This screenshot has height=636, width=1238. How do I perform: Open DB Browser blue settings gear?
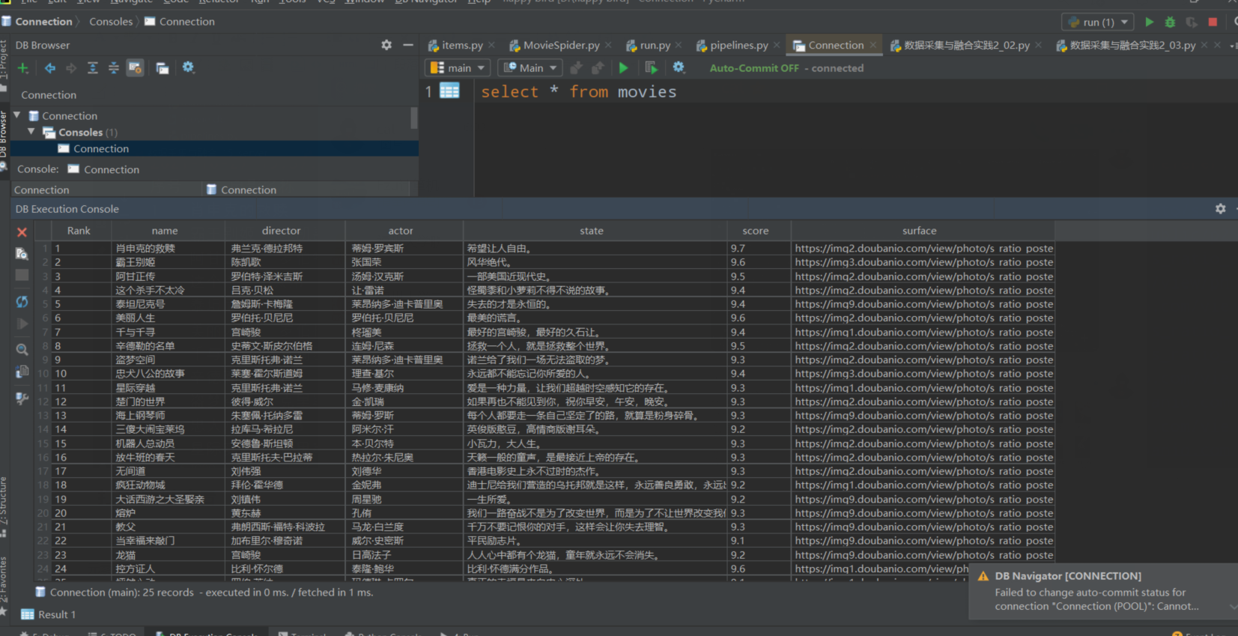(x=188, y=67)
